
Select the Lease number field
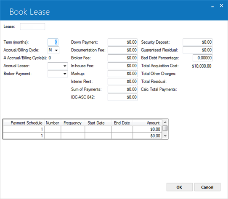pyautogui.click(x=32, y=27)
